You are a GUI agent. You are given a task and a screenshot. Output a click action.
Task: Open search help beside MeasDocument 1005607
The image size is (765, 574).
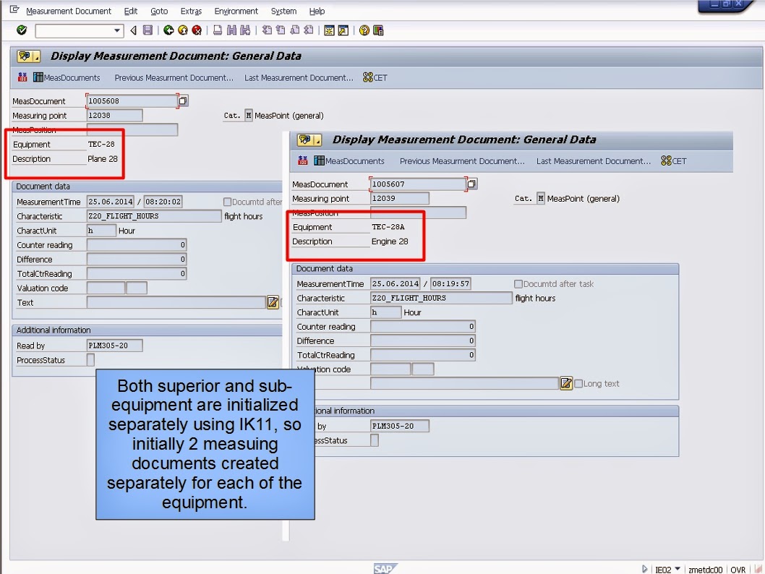click(x=471, y=184)
